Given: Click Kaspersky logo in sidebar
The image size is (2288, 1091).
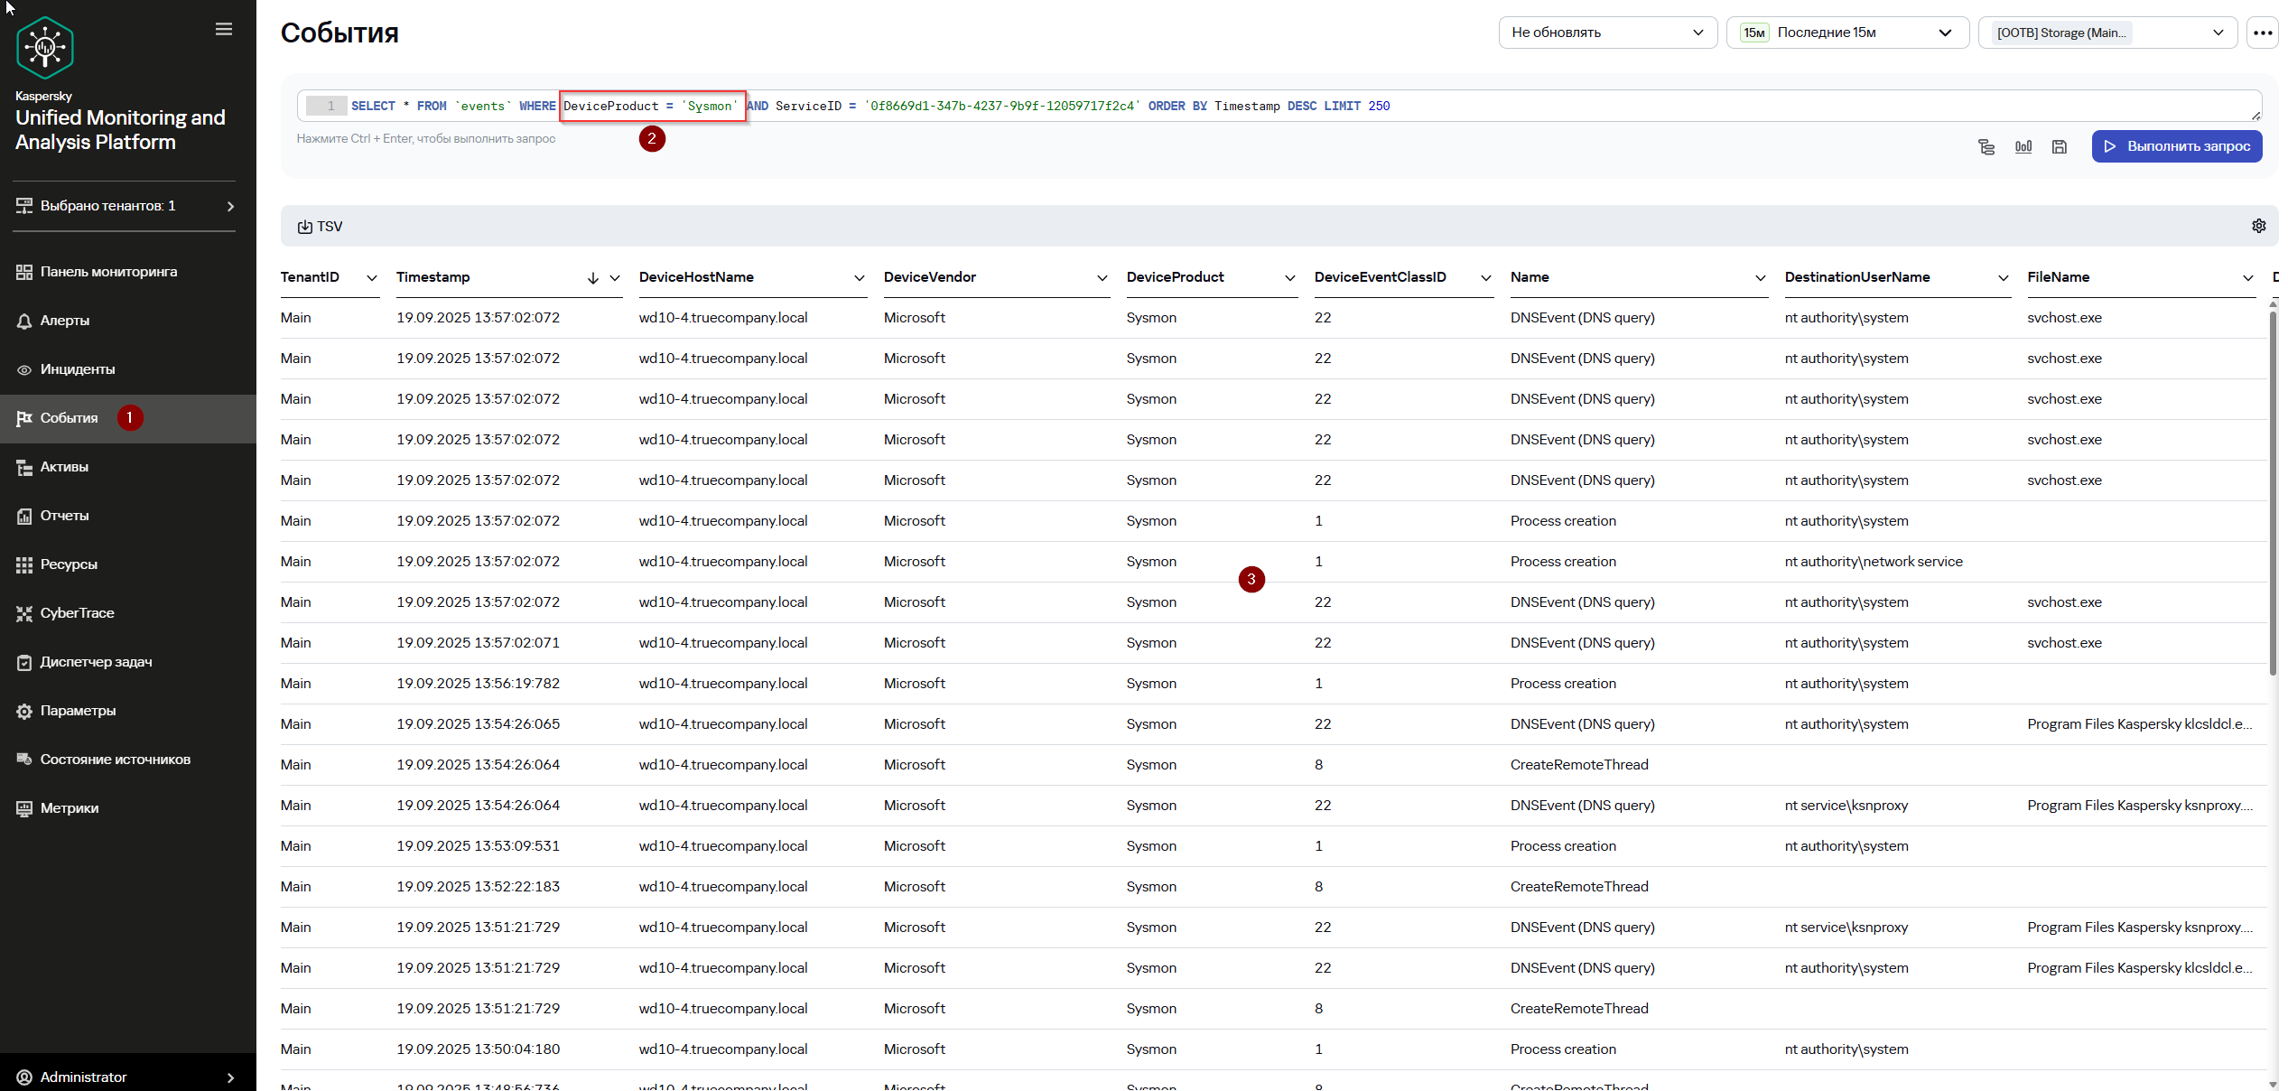Looking at the screenshot, I should click(45, 48).
